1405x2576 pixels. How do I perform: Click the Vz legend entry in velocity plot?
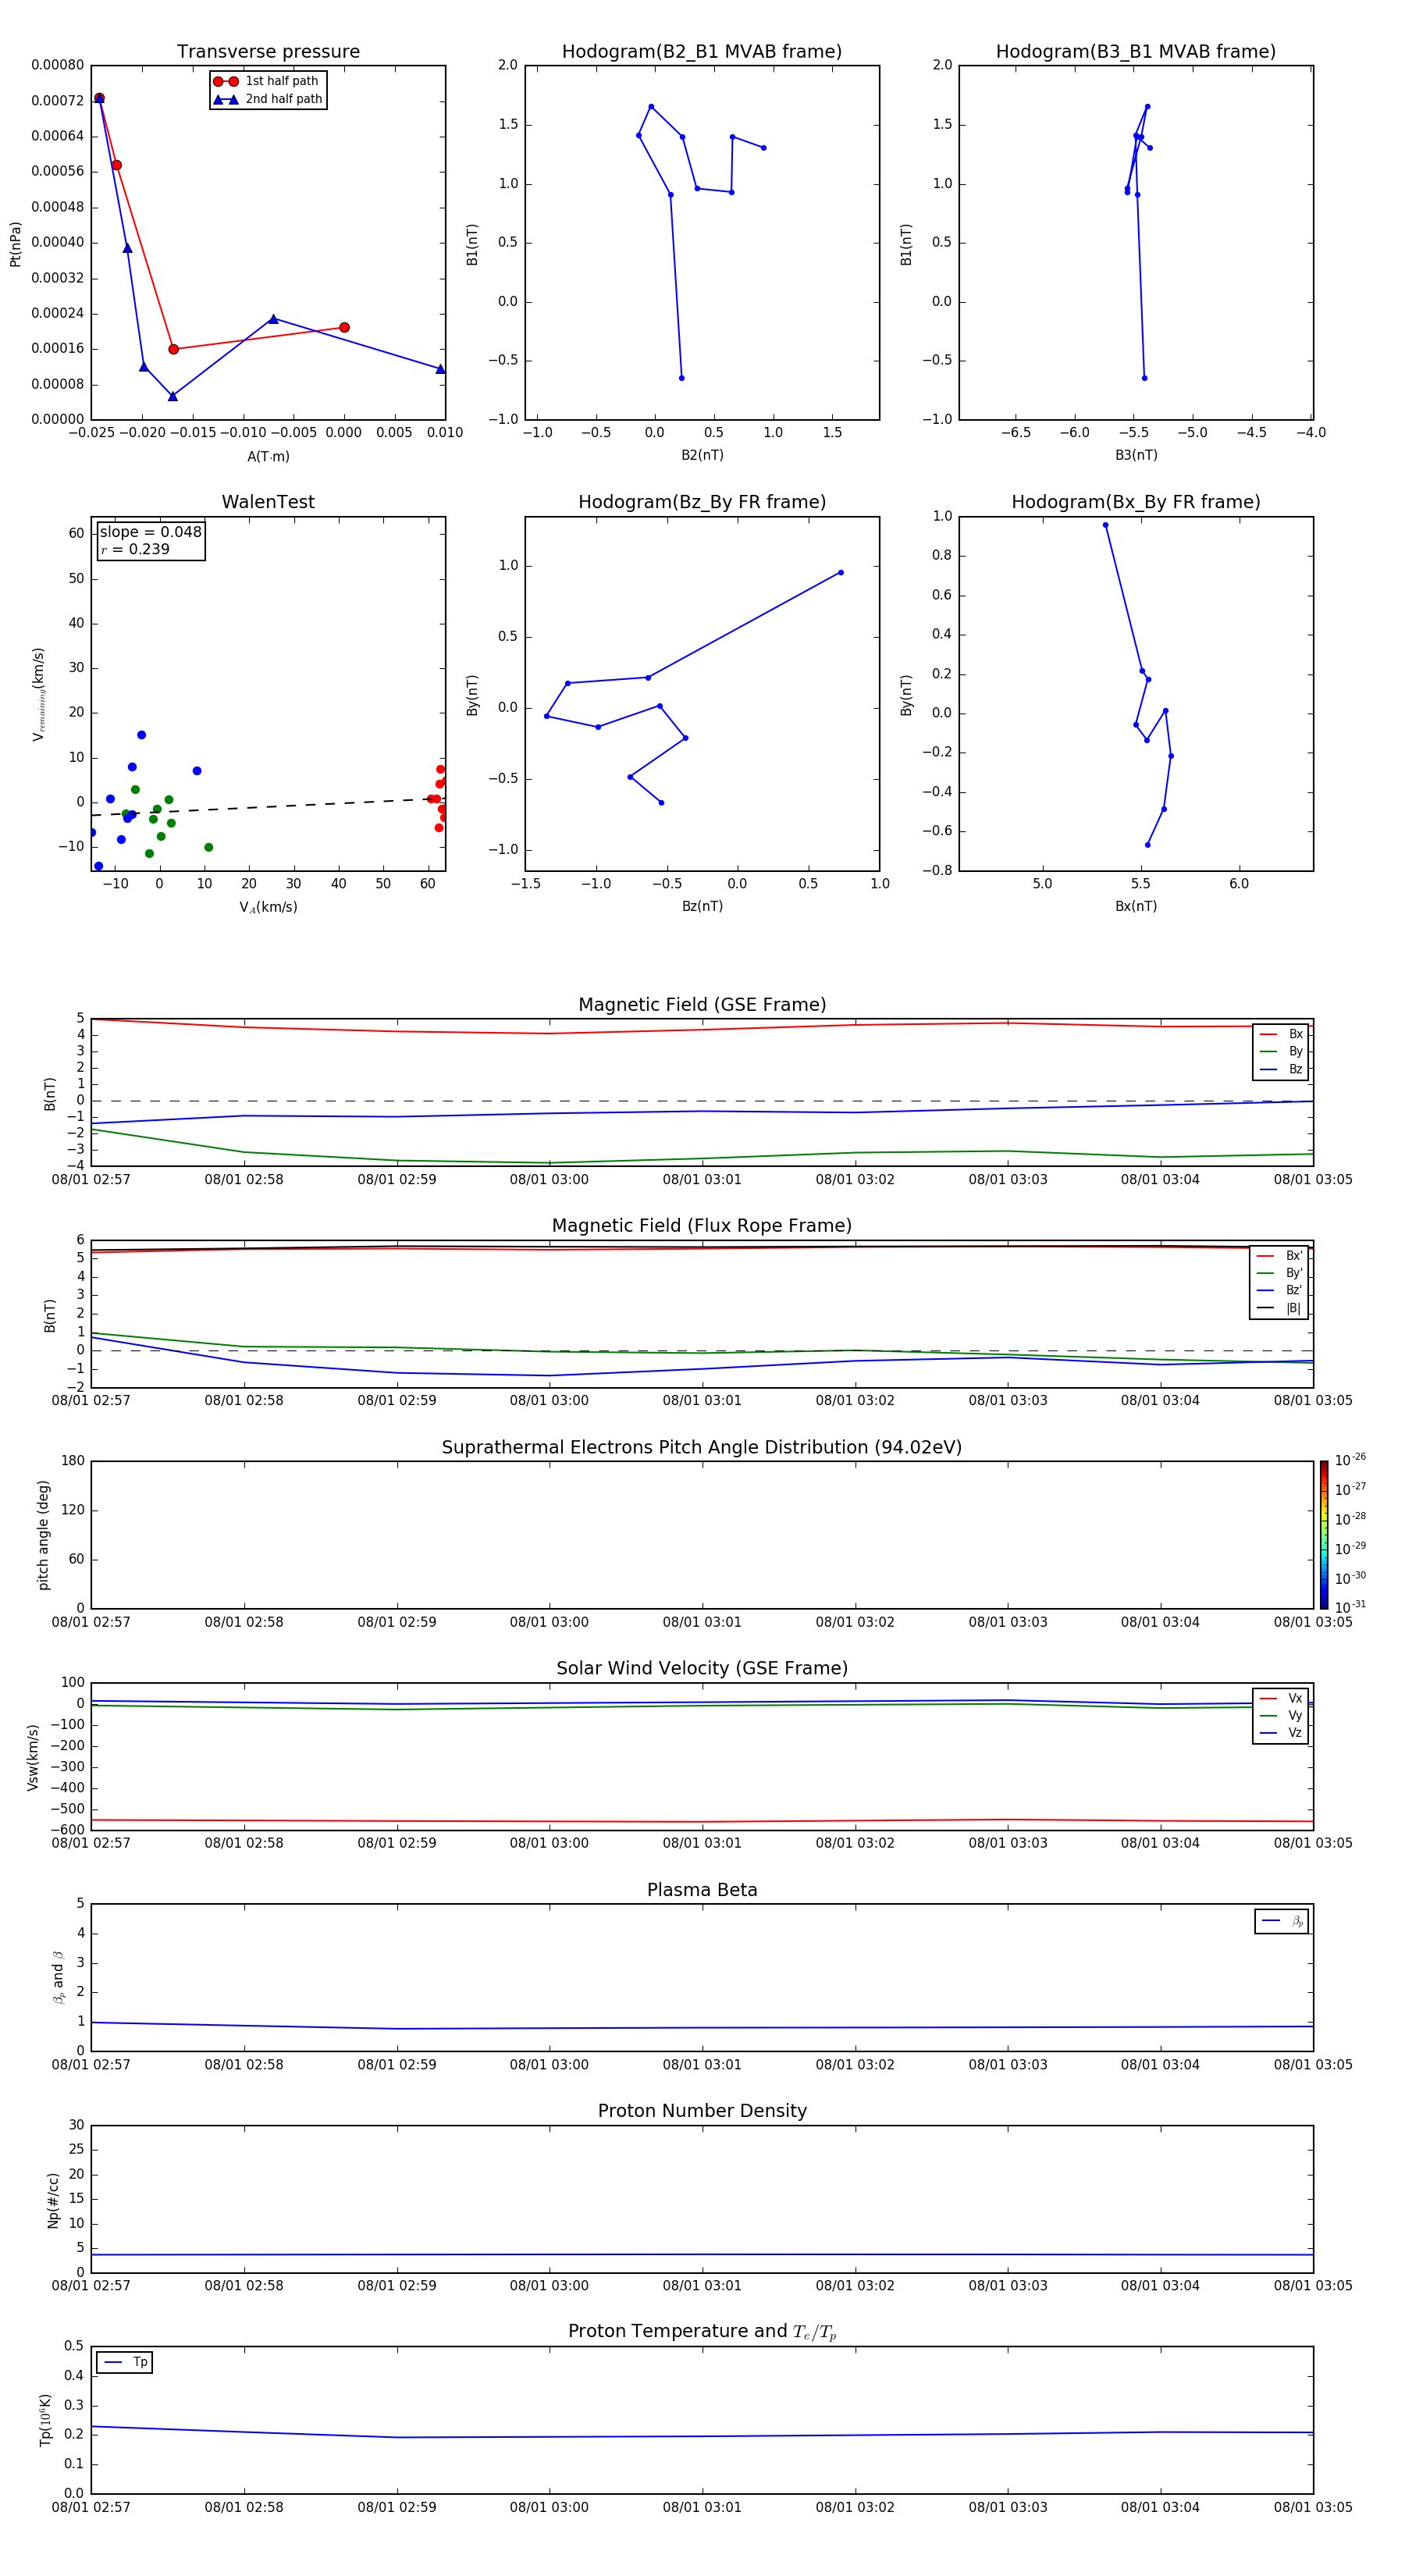[1281, 1733]
